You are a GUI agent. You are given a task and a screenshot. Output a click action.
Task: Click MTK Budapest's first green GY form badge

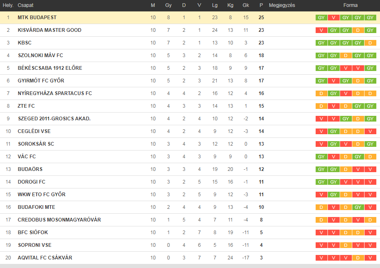click(321, 18)
